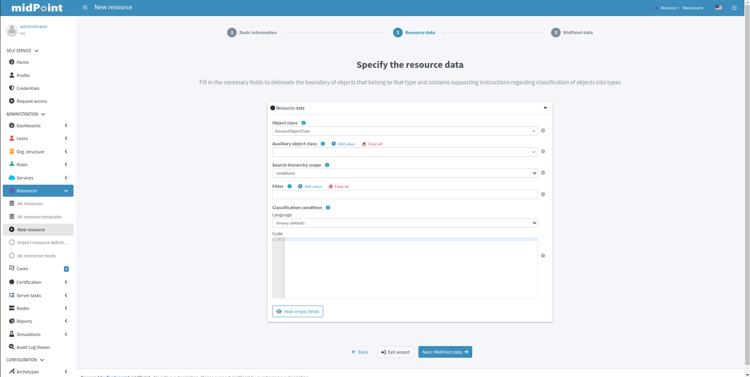The image size is (750, 377).
Task: Collapse the Resource data panel
Action: [545, 108]
